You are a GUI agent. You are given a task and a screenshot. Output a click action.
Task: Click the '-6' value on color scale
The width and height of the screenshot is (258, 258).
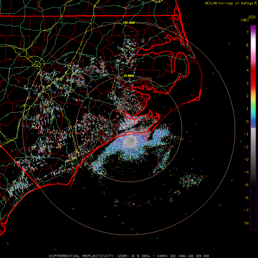point(246,198)
